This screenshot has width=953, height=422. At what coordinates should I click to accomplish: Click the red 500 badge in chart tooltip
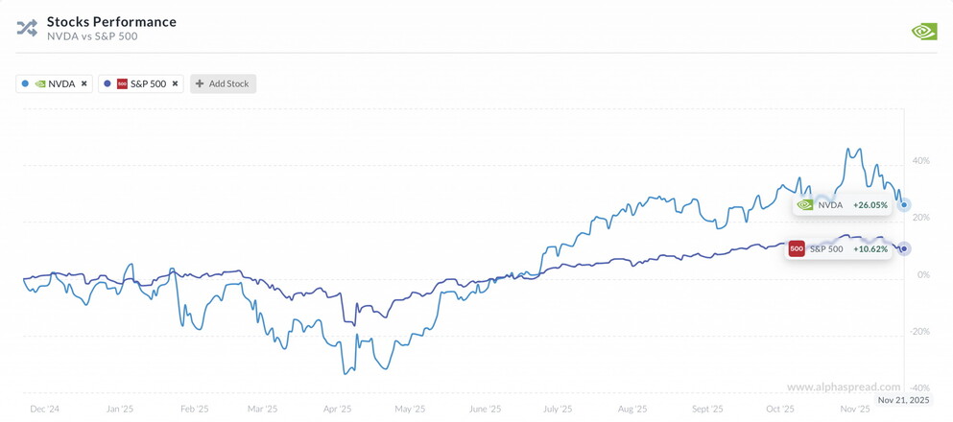[x=797, y=249]
